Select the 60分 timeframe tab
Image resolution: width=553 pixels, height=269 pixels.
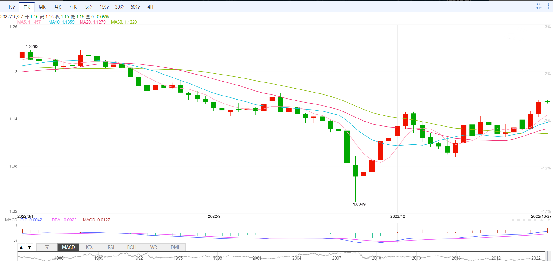(x=135, y=7)
